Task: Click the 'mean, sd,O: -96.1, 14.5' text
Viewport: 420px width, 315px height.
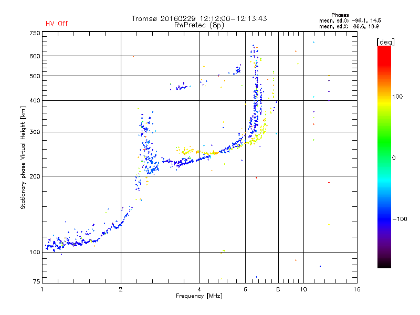Action: 350,20
